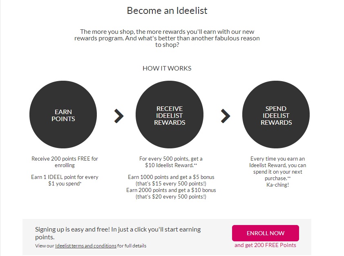Click "Receive 200 points FREE for enrolling" text
Screen dimensions: 344x256
click(x=65, y=162)
